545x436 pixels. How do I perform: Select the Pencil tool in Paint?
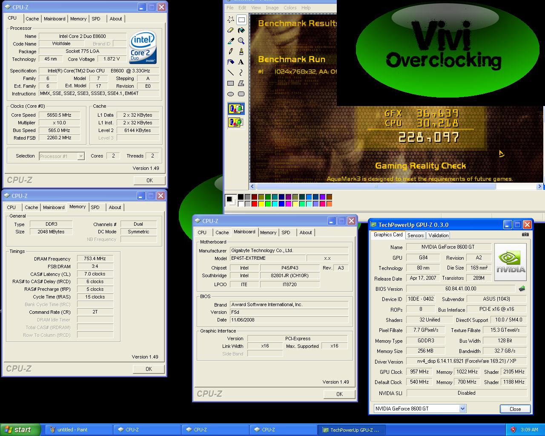click(x=231, y=52)
